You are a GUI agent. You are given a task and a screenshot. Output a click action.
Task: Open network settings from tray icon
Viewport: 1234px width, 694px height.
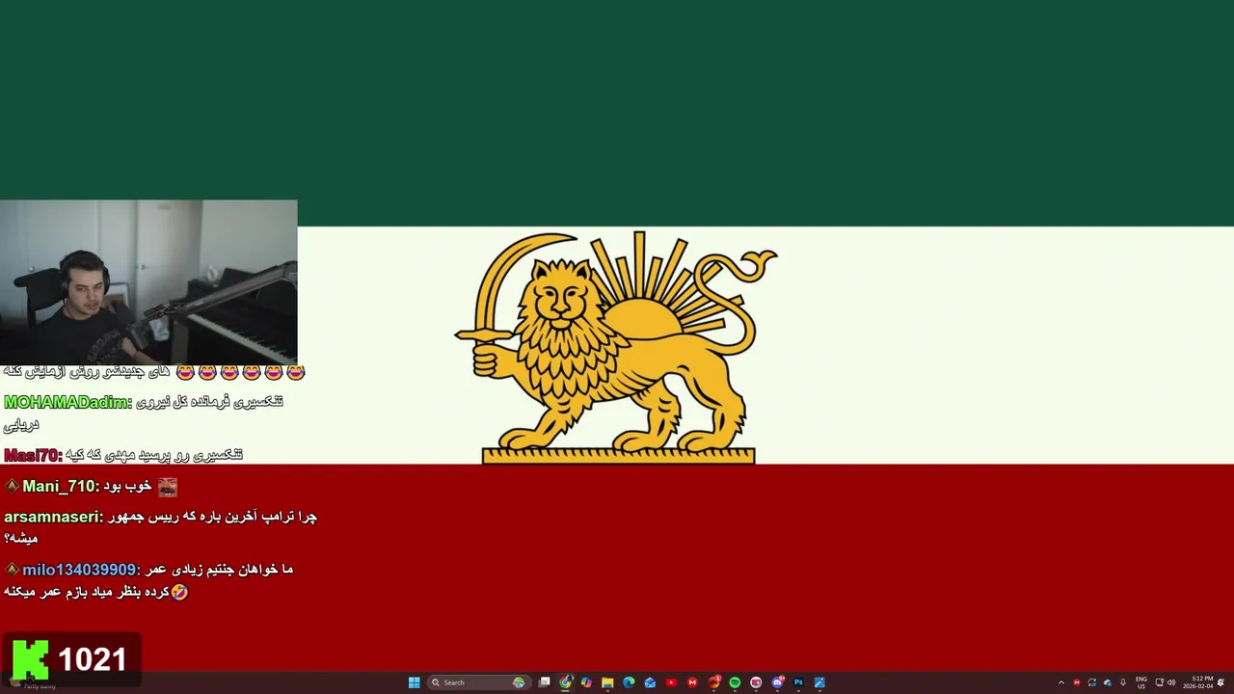tap(1160, 682)
